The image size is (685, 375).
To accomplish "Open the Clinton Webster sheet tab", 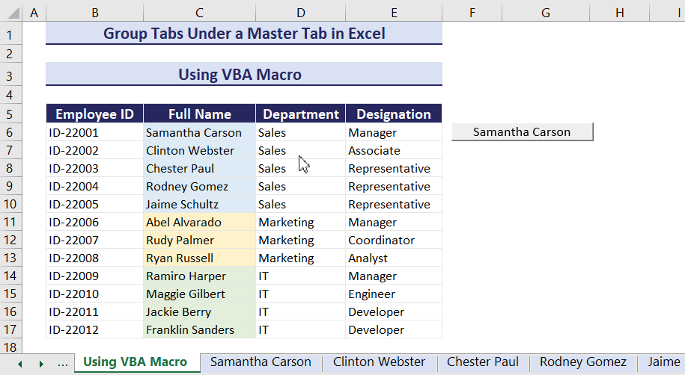I will 379,362.
